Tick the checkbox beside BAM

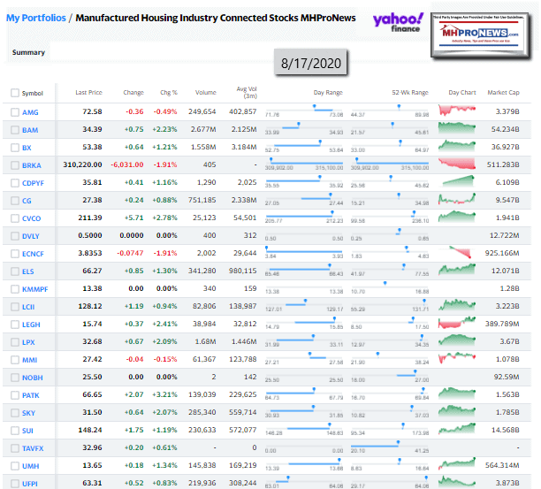tap(14, 129)
